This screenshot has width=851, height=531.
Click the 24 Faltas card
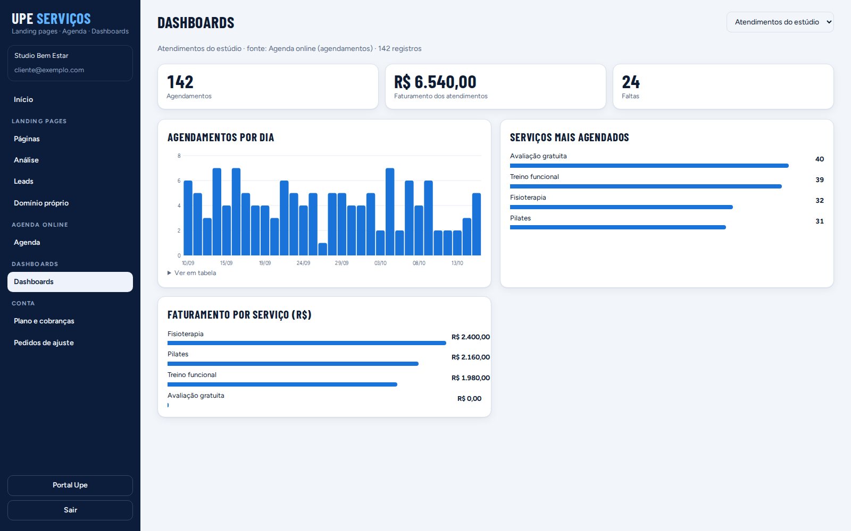click(723, 87)
